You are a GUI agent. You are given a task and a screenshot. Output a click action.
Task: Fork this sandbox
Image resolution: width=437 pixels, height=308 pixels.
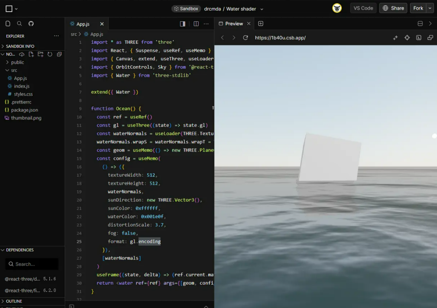[x=418, y=8]
